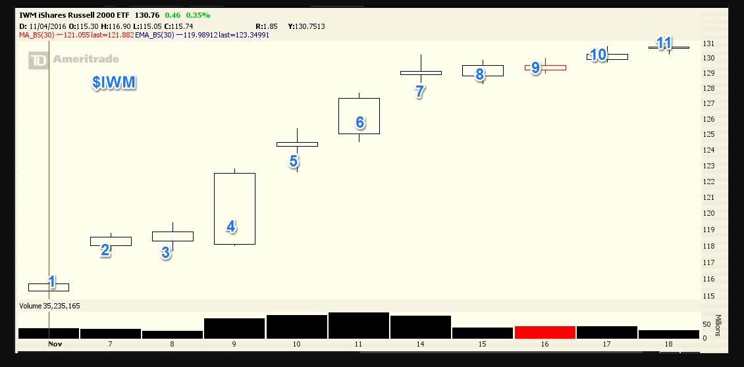Click the vertical Millions axis label
The height and width of the screenshot is (367, 744).
(x=718, y=325)
